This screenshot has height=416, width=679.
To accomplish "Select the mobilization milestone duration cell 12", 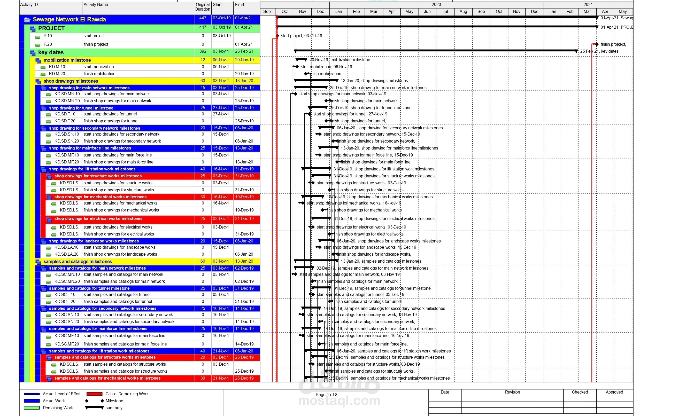I will (203, 60).
